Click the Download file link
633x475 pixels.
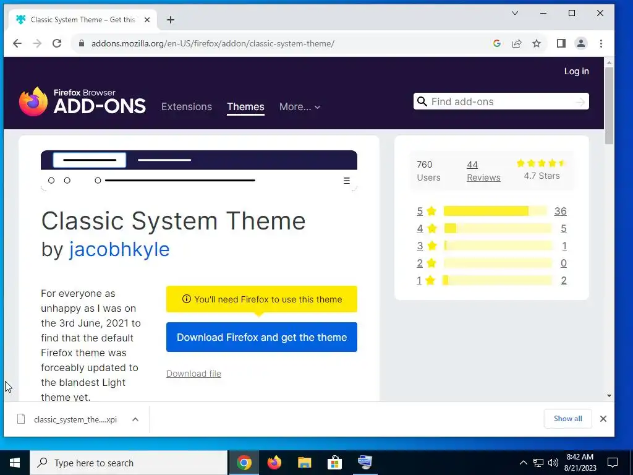193,374
